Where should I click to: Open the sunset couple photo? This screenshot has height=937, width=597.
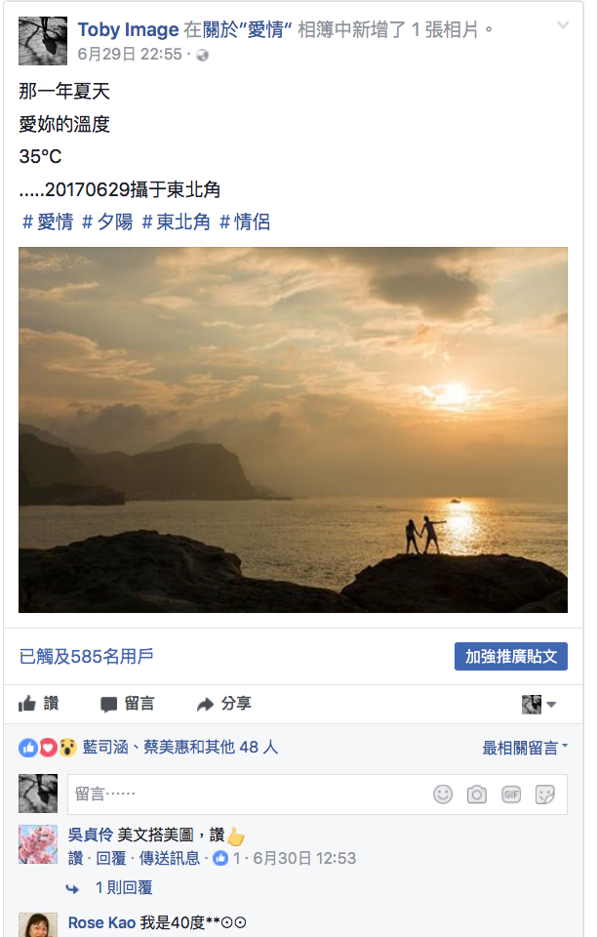(x=293, y=429)
